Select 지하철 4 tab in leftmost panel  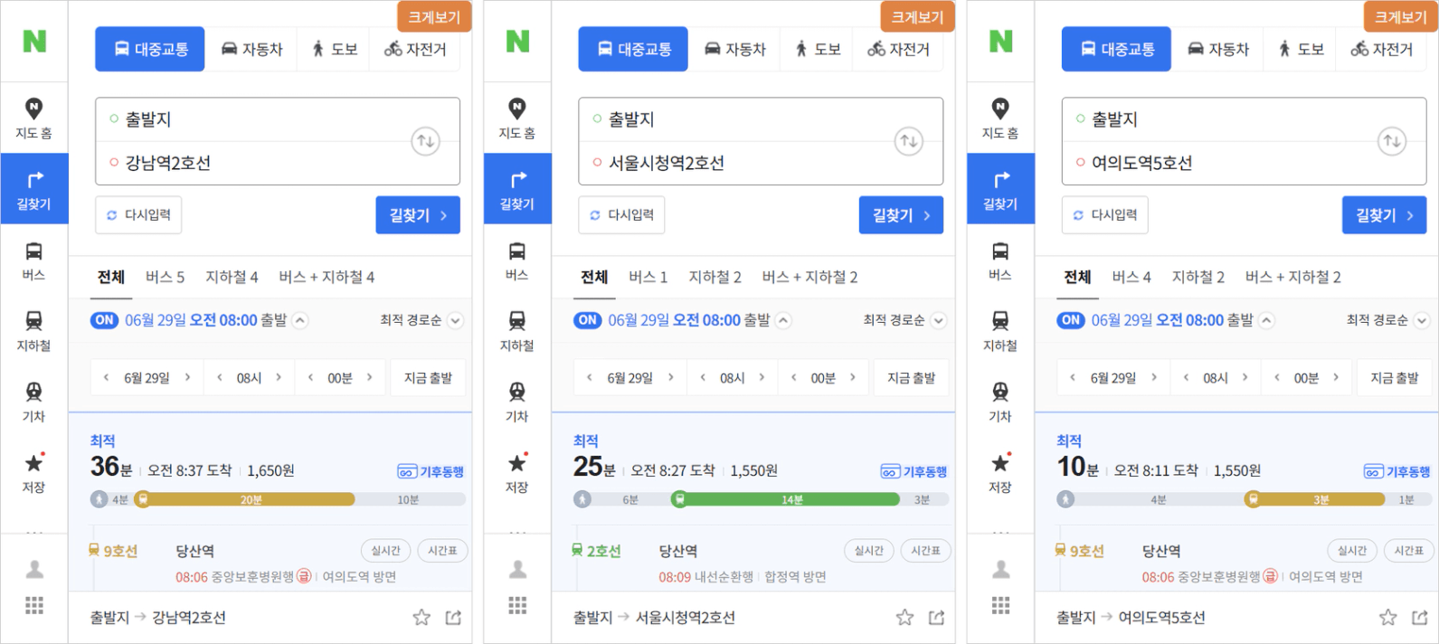click(x=232, y=277)
